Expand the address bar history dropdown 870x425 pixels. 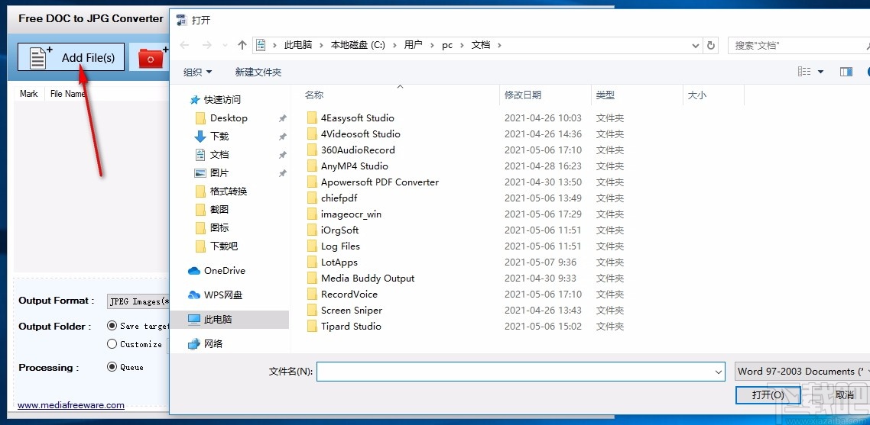(696, 46)
